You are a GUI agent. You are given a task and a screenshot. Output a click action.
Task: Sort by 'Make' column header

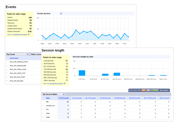coord(48,98)
